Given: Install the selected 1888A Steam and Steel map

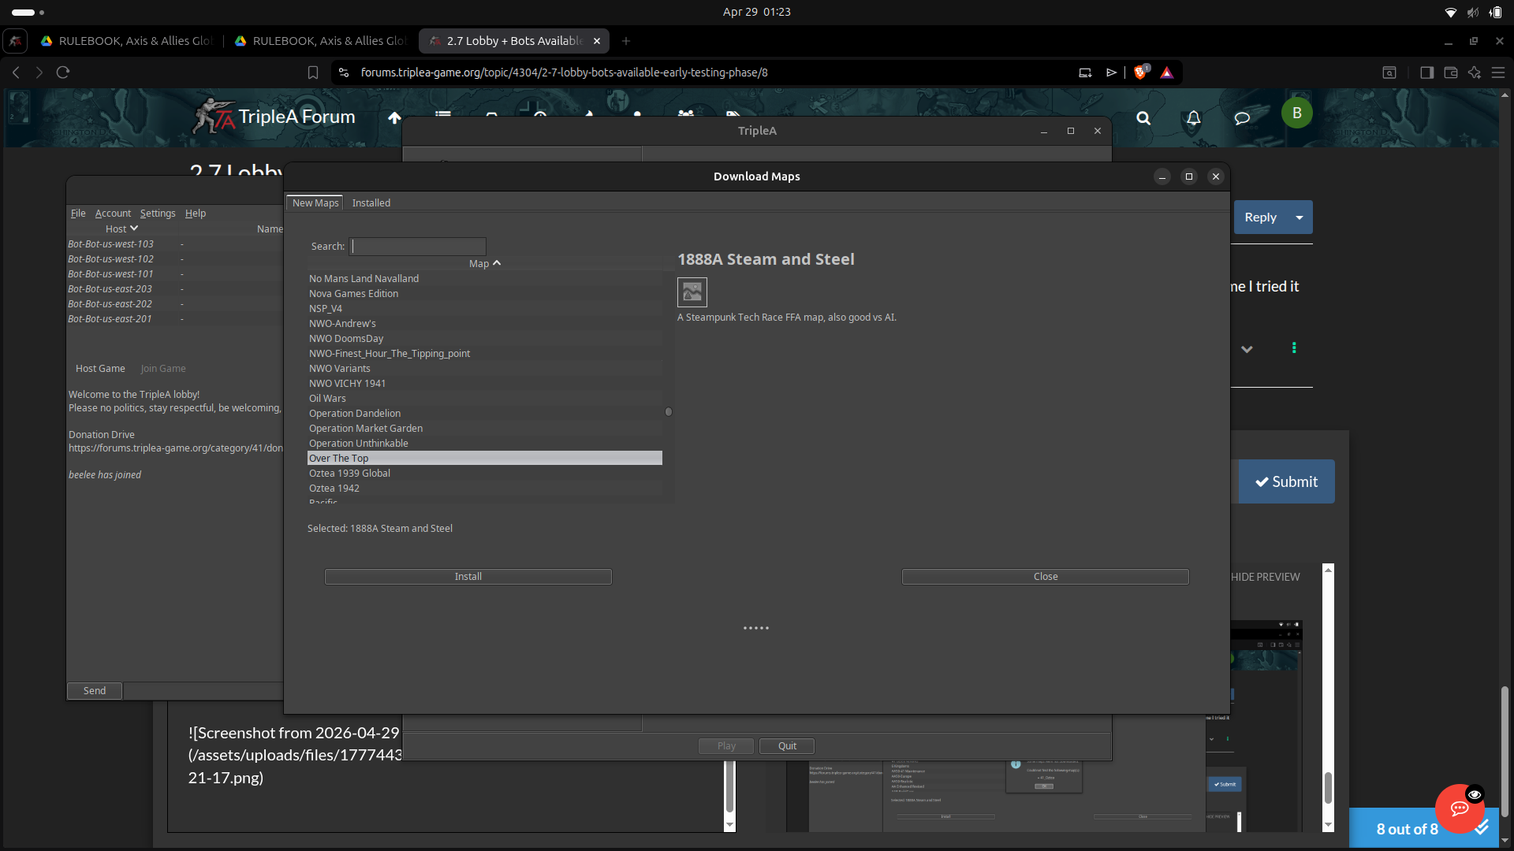Looking at the screenshot, I should point(468,576).
